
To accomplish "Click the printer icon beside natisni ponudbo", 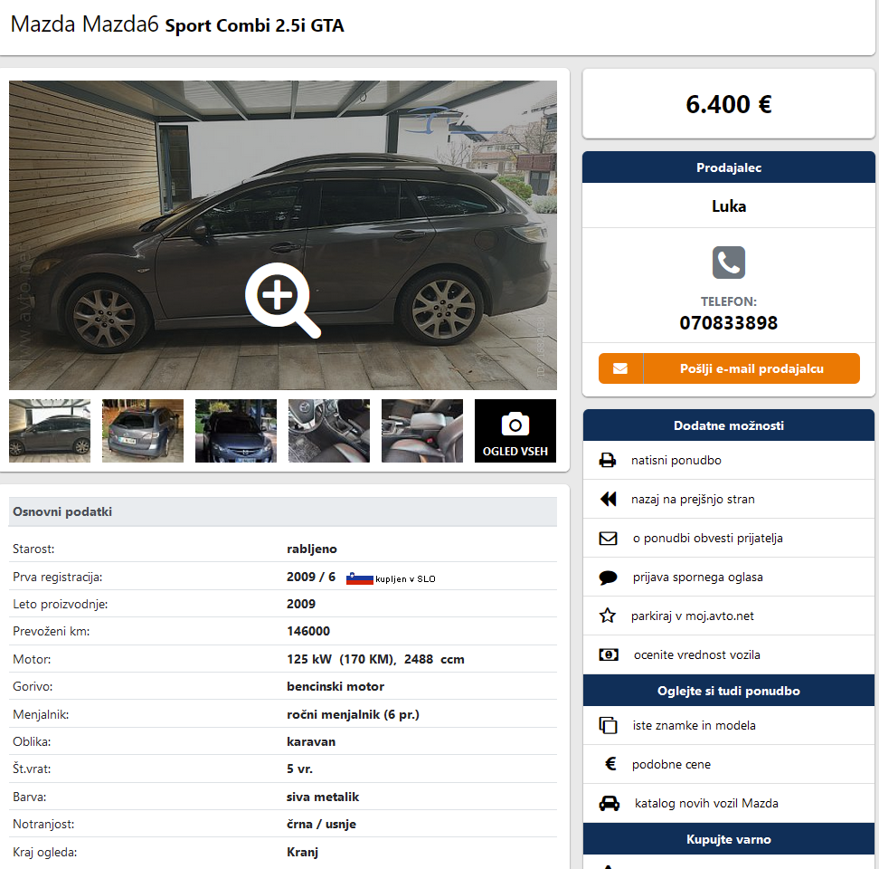I will pyautogui.click(x=608, y=460).
